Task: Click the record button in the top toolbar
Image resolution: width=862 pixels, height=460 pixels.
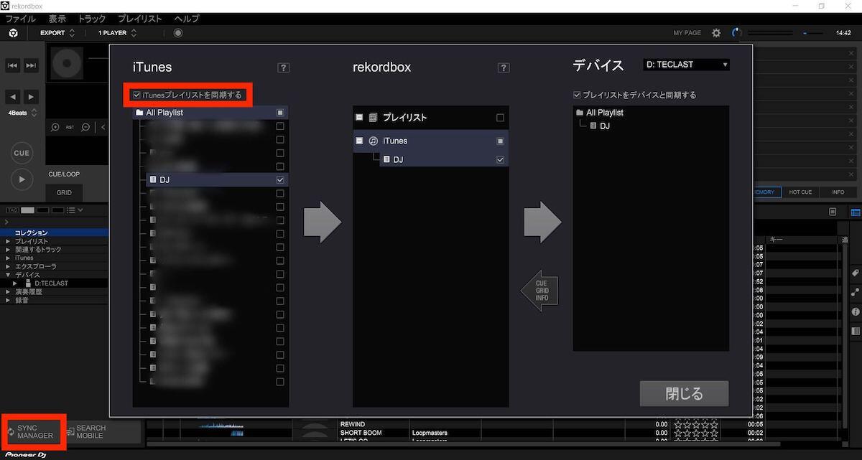Action: [178, 33]
